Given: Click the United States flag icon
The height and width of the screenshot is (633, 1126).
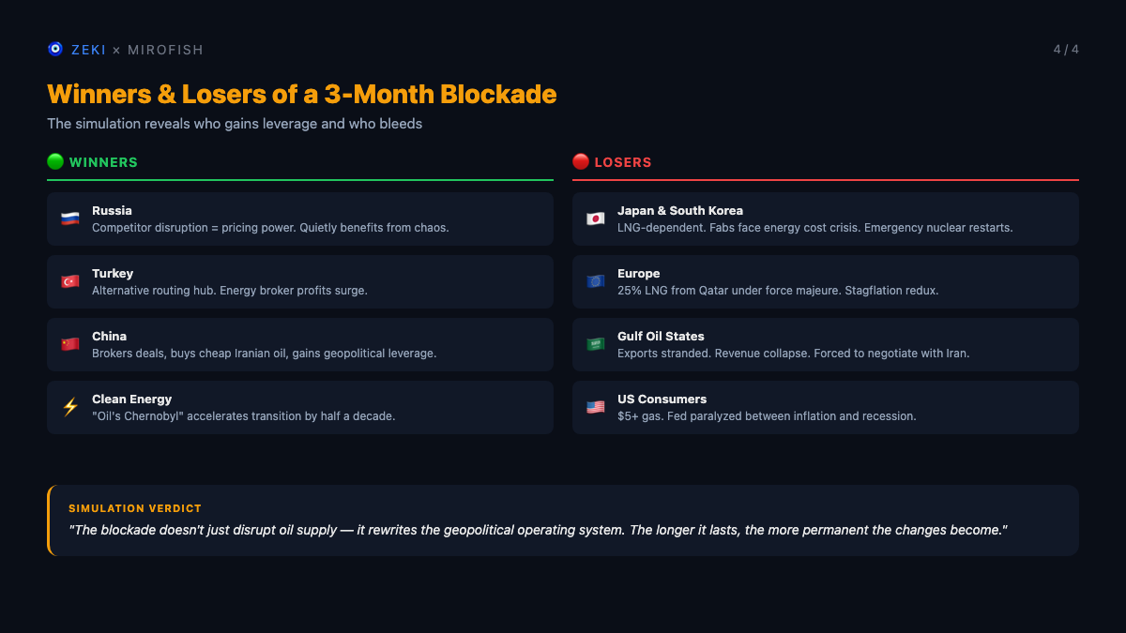Looking at the screenshot, I should [596, 407].
